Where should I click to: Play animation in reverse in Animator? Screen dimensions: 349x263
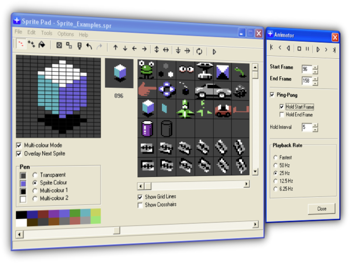pos(288,48)
